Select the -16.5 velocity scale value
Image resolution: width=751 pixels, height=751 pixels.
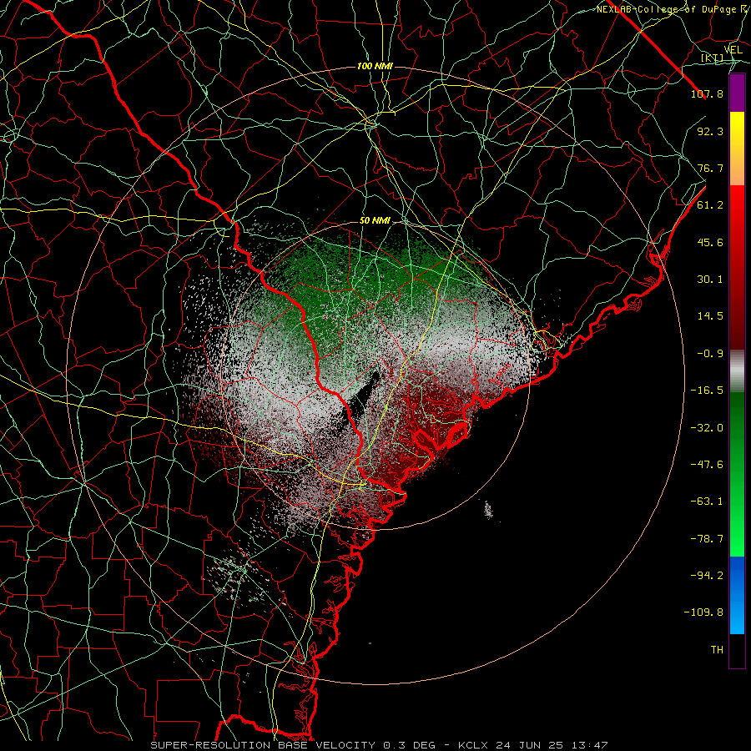pyautogui.click(x=707, y=391)
